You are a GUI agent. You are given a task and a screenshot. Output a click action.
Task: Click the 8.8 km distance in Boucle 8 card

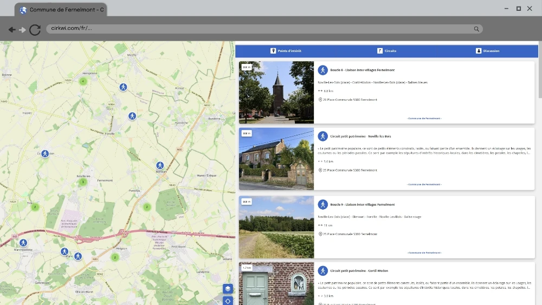tap(328, 91)
